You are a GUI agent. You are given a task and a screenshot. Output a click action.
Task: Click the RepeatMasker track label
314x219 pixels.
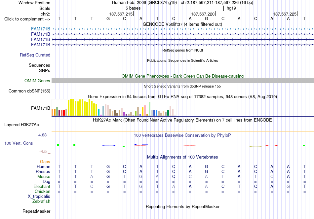(x=36, y=211)
